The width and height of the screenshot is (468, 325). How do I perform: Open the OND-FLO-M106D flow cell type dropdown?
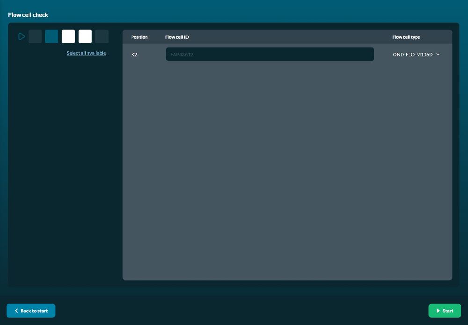(416, 54)
